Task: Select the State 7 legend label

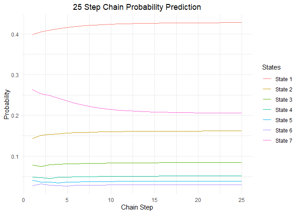Action: coord(284,140)
